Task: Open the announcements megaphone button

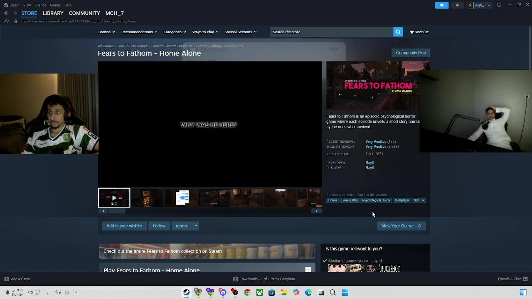Action: 442,5
